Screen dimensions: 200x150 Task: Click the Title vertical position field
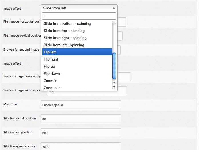[x=81, y=133]
